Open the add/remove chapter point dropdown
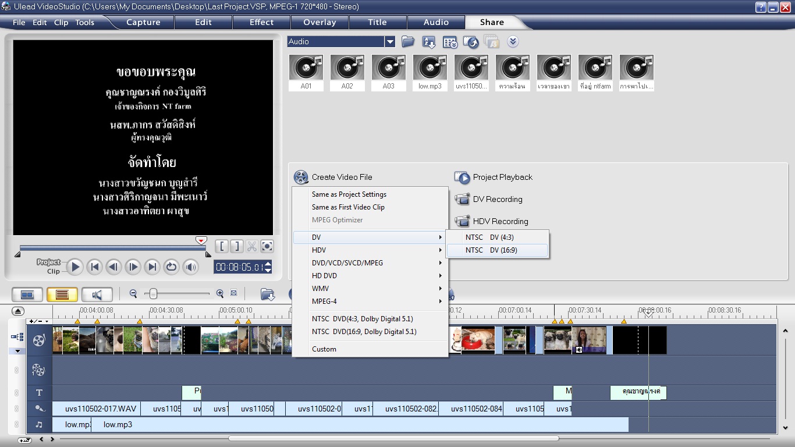Screen dimensions: 795x447 tap(40, 321)
